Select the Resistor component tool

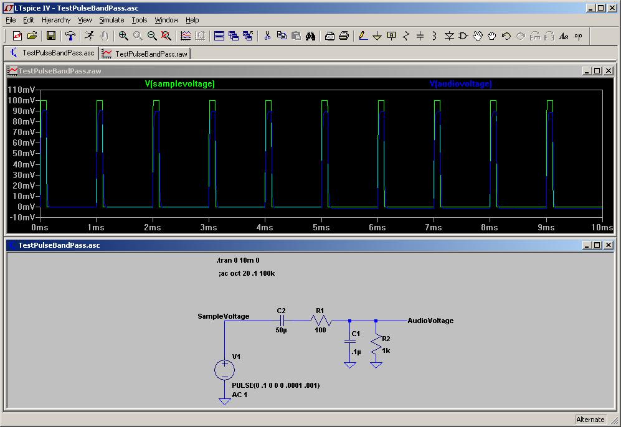405,36
